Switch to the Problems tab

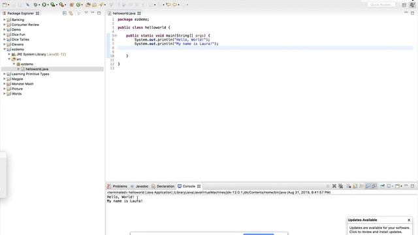click(x=117, y=186)
